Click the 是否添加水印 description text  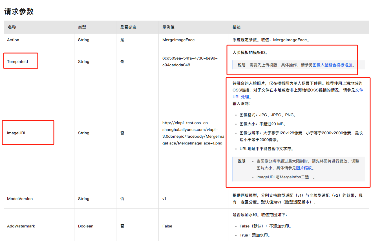(260, 215)
